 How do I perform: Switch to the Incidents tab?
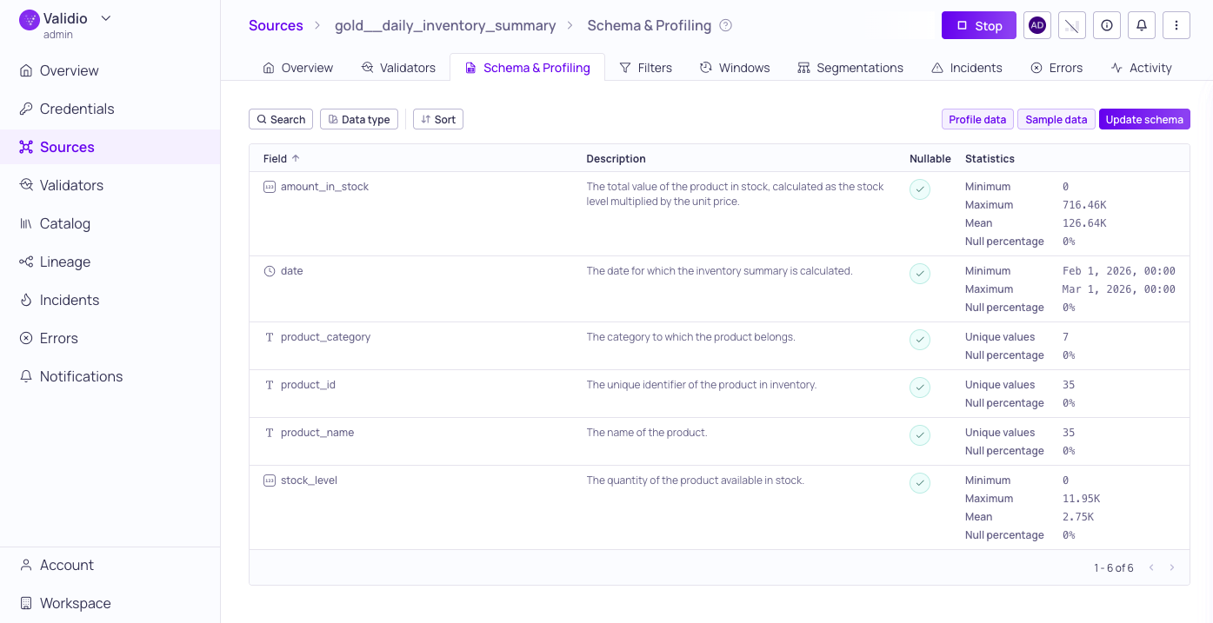966,68
